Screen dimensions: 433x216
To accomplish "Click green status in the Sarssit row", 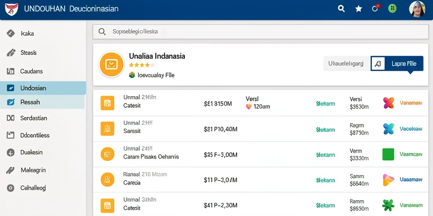I will click(325, 130).
